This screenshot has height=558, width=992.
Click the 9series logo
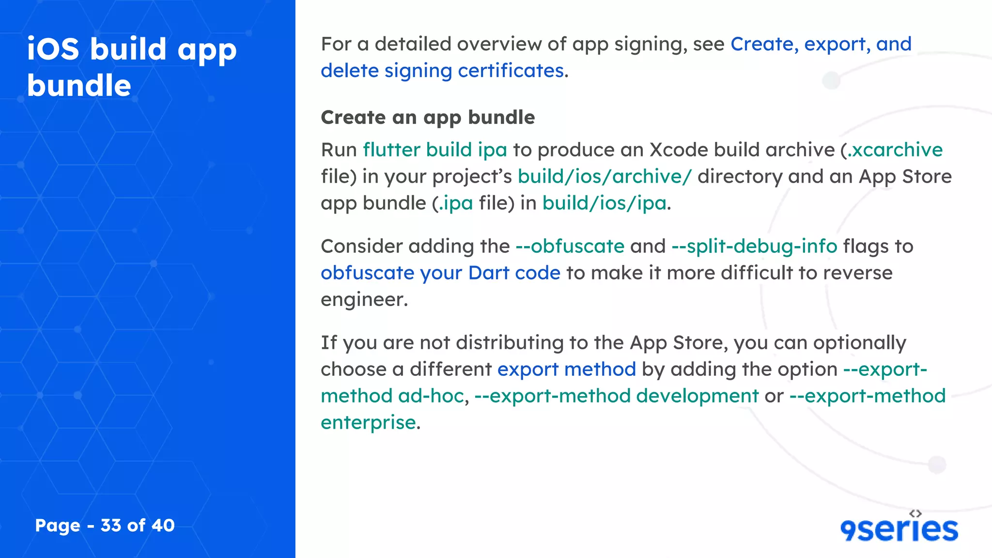tap(899, 526)
